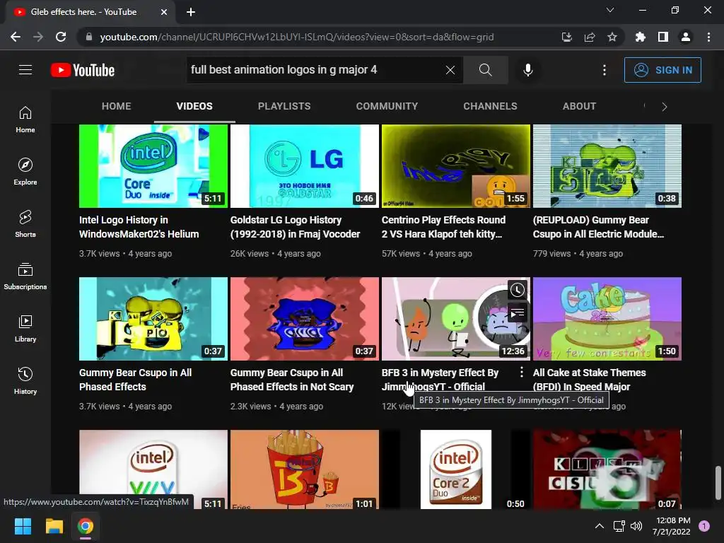Click install app icon in address bar

point(567,37)
